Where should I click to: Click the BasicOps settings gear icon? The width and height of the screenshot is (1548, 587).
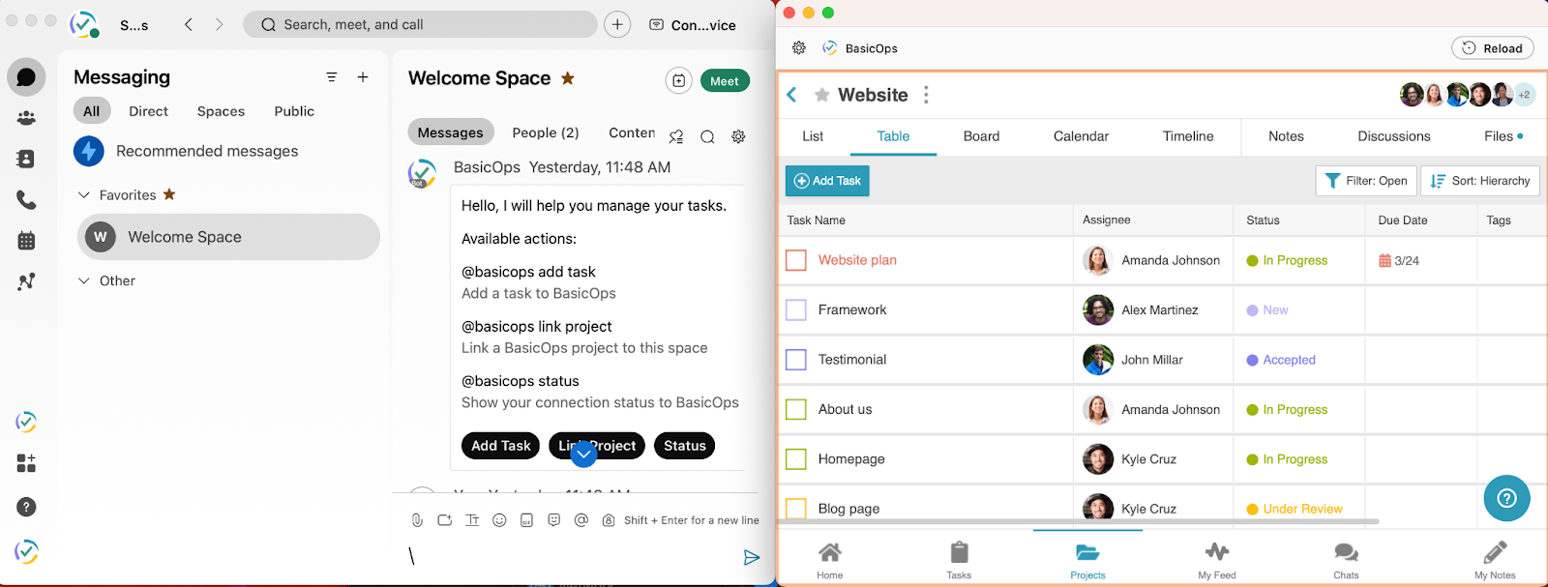tap(799, 48)
